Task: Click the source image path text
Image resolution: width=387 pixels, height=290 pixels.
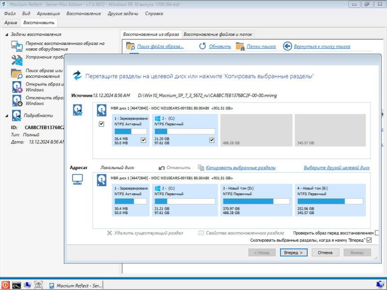Action: click(x=208, y=95)
